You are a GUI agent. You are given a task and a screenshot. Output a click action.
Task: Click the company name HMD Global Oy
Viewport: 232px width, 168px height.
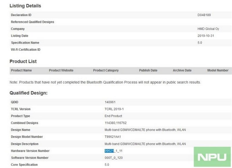(206, 29)
